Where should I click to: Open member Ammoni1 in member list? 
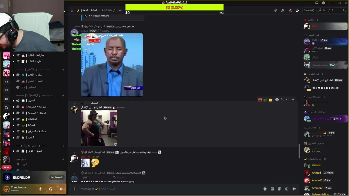(326, 188)
